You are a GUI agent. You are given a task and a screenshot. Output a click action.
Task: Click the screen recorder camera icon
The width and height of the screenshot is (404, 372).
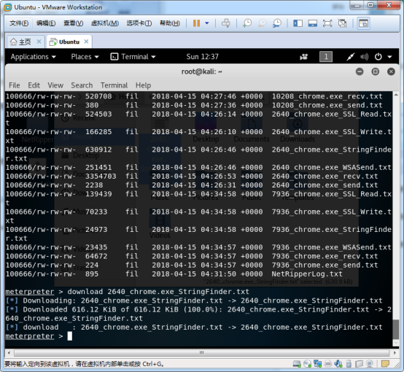tap(304, 57)
